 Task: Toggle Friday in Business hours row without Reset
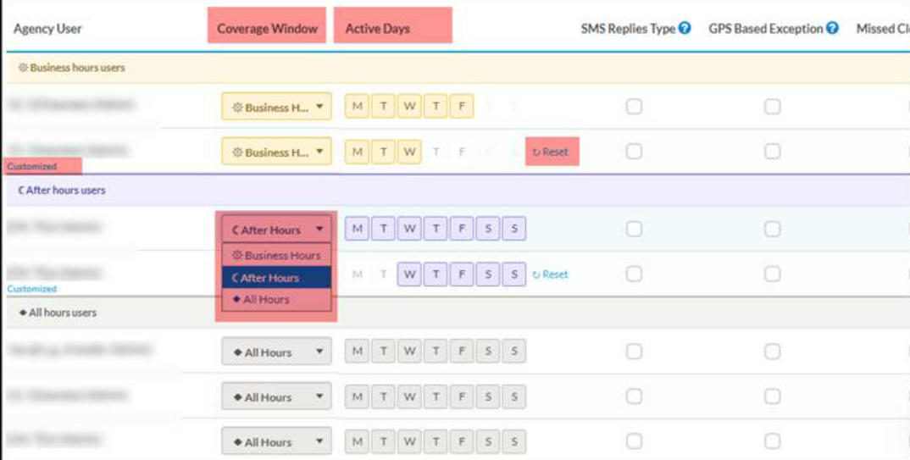(462, 106)
